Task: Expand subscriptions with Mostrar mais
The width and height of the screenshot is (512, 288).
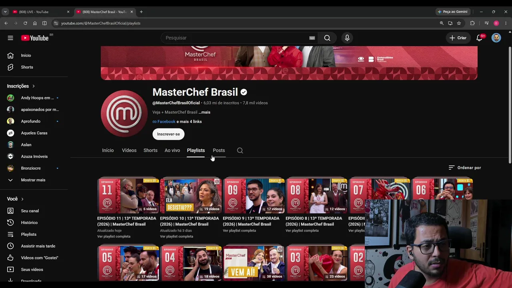Action: click(x=34, y=180)
